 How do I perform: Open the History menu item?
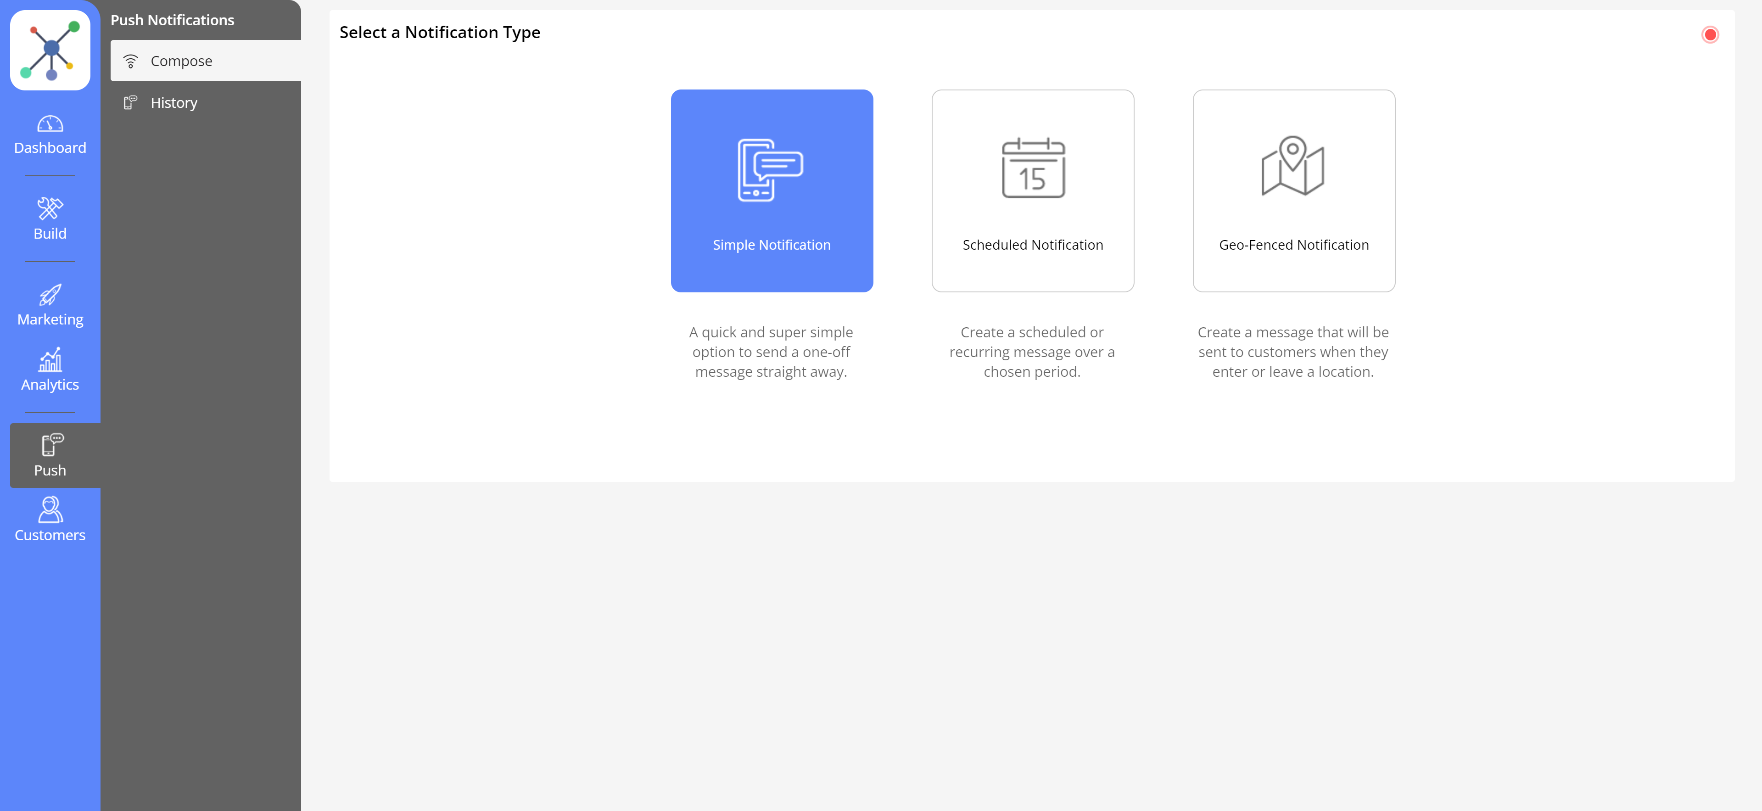174,102
